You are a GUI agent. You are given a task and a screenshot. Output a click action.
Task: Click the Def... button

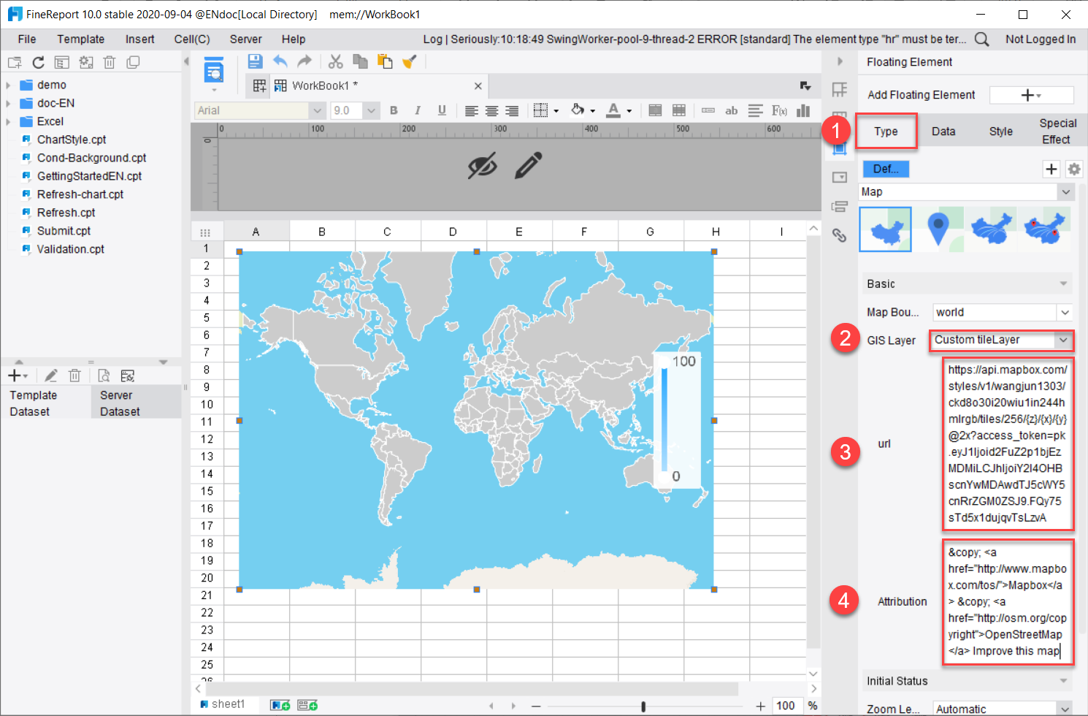click(x=885, y=169)
